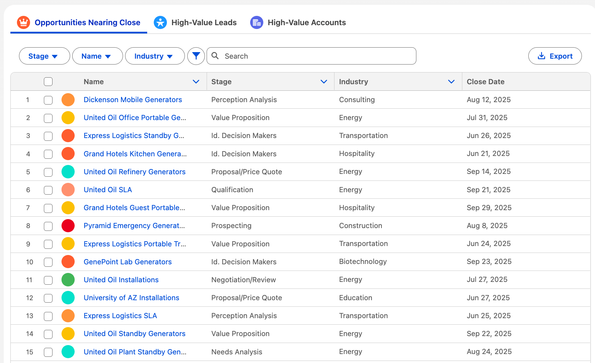Open the GenePoint Lab Generators opportunity link

pyautogui.click(x=127, y=262)
